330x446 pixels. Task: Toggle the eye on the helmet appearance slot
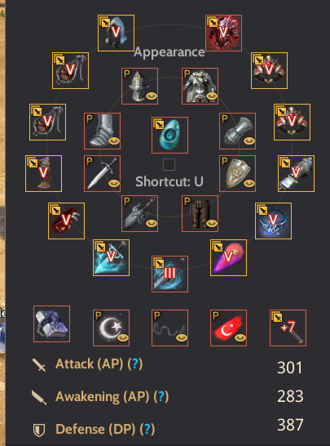pos(152,96)
